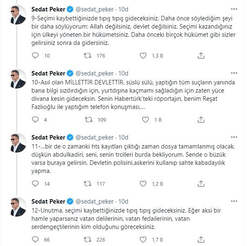Image resolution: width=249 pixels, height=246 pixels.
Task: Like the tweet numbered 10
Action: click(x=143, y=120)
